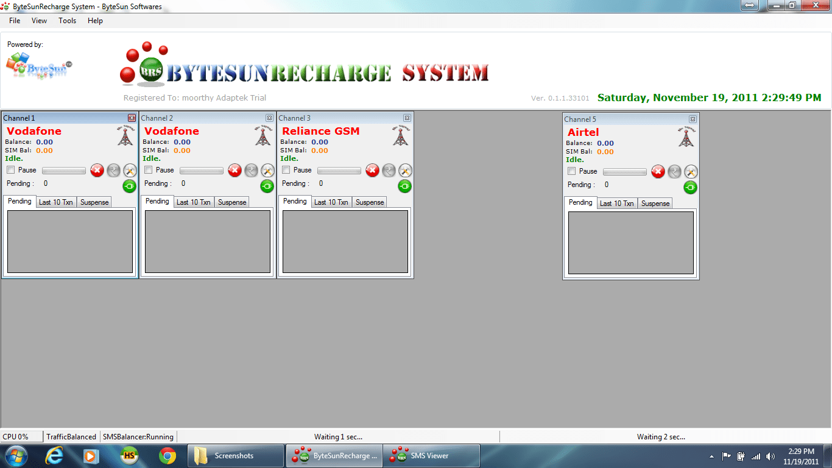
Task: Click the CPU 0% status indicator
Action: click(22, 437)
